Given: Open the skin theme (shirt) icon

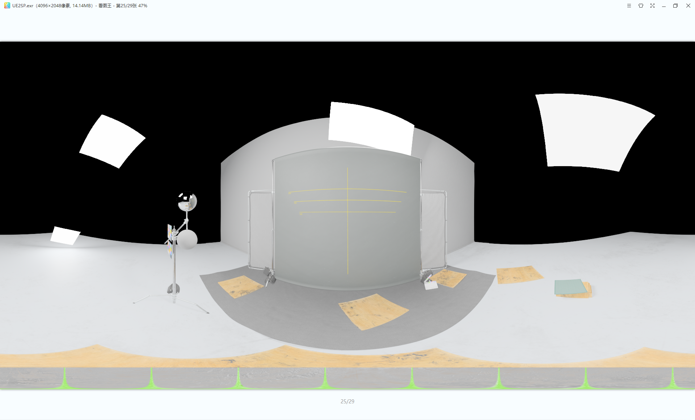Looking at the screenshot, I should (x=641, y=6).
